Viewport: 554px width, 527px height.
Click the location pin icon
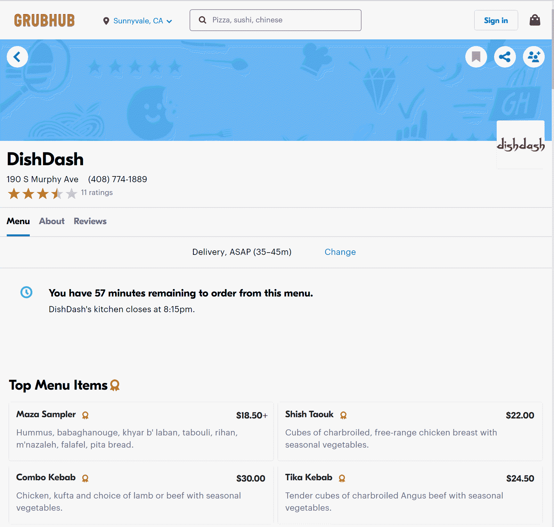(x=106, y=21)
